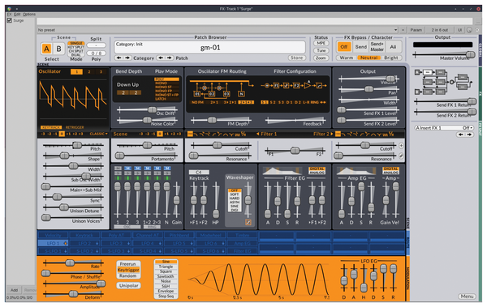The width and height of the screenshot is (487, 307).
Task: Click the link icon beside Filter 2 Resonance
Action: pyautogui.click(x=401, y=156)
